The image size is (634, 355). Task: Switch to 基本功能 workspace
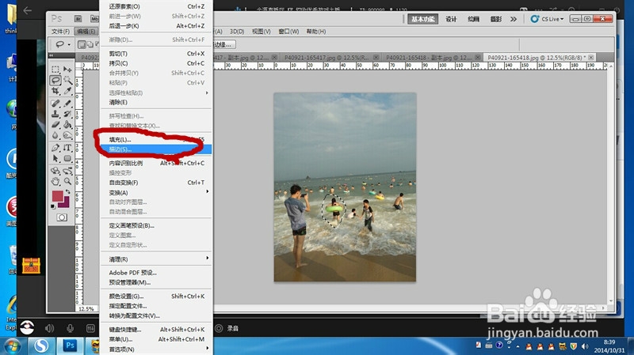pyautogui.click(x=423, y=19)
